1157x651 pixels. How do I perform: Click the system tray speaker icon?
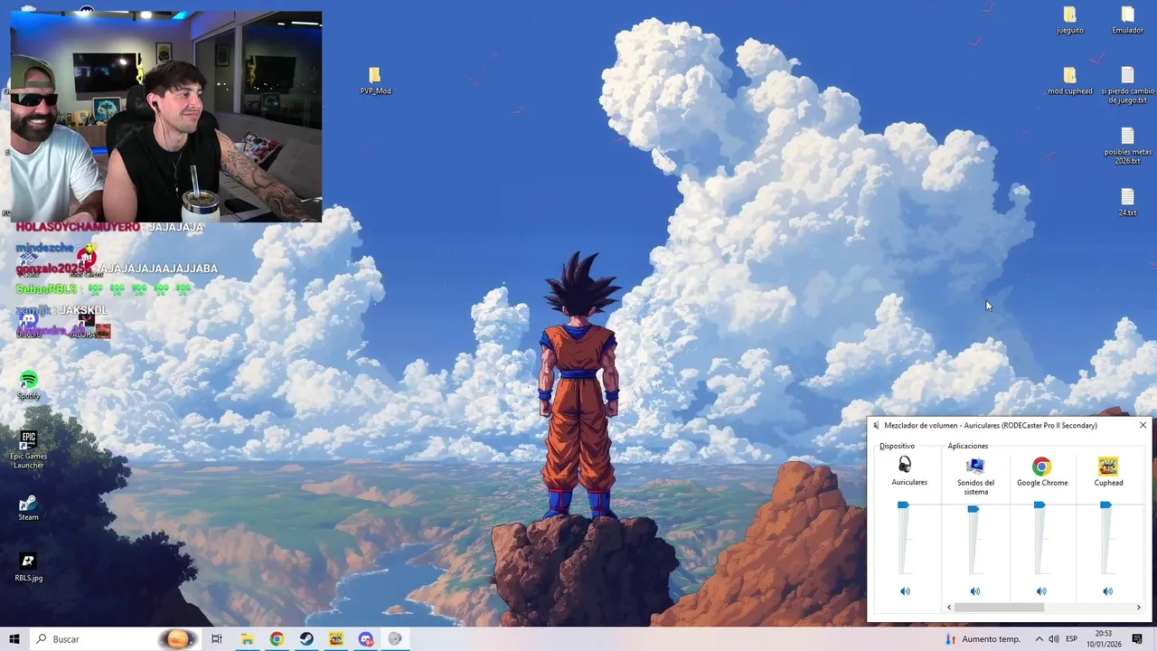click(x=1054, y=639)
